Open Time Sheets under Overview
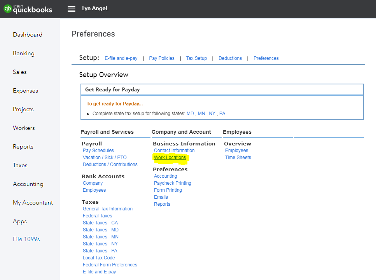 pos(238,157)
